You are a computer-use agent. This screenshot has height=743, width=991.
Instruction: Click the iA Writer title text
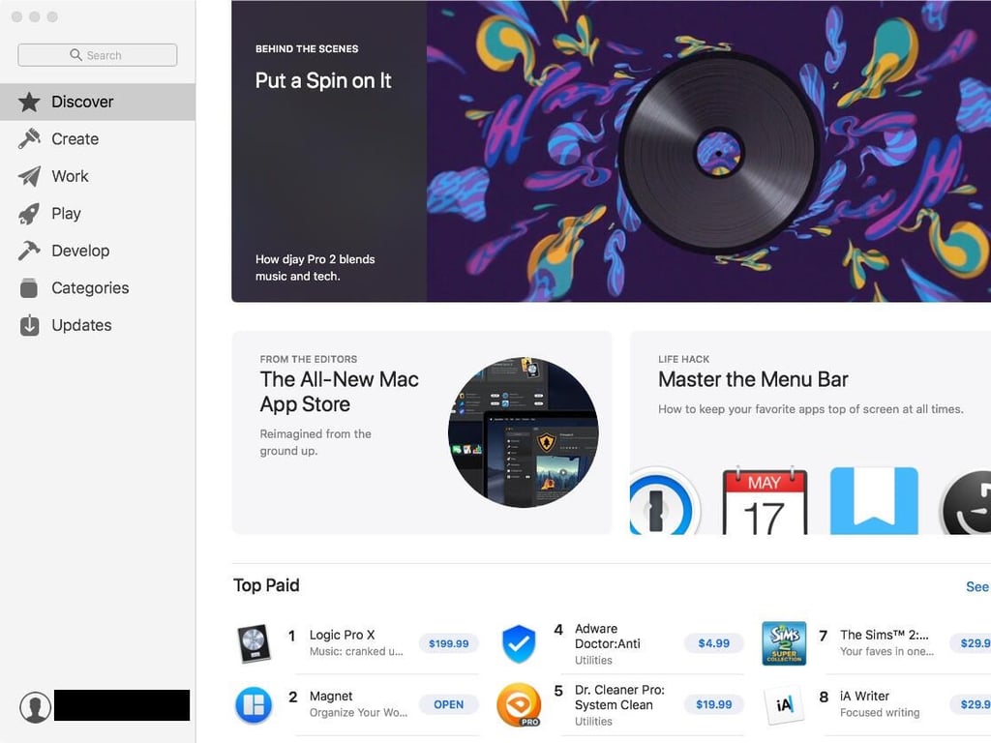point(864,697)
